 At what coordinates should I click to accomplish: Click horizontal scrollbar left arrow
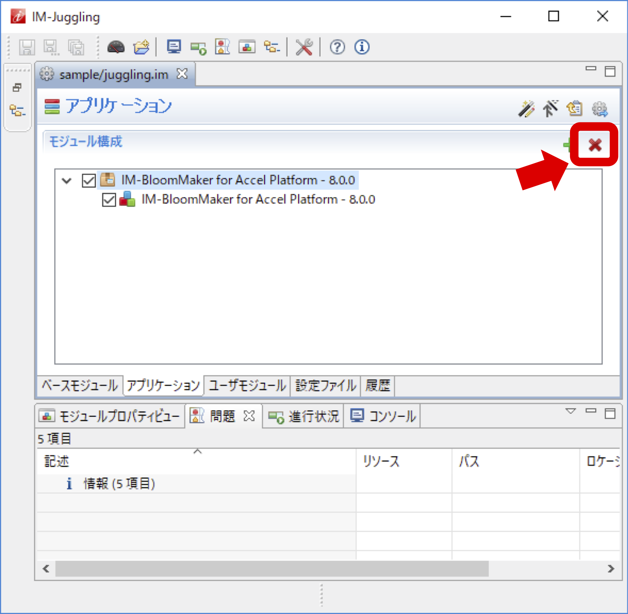click(46, 569)
